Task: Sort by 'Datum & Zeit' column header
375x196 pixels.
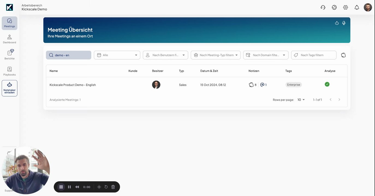Action: pos(209,71)
